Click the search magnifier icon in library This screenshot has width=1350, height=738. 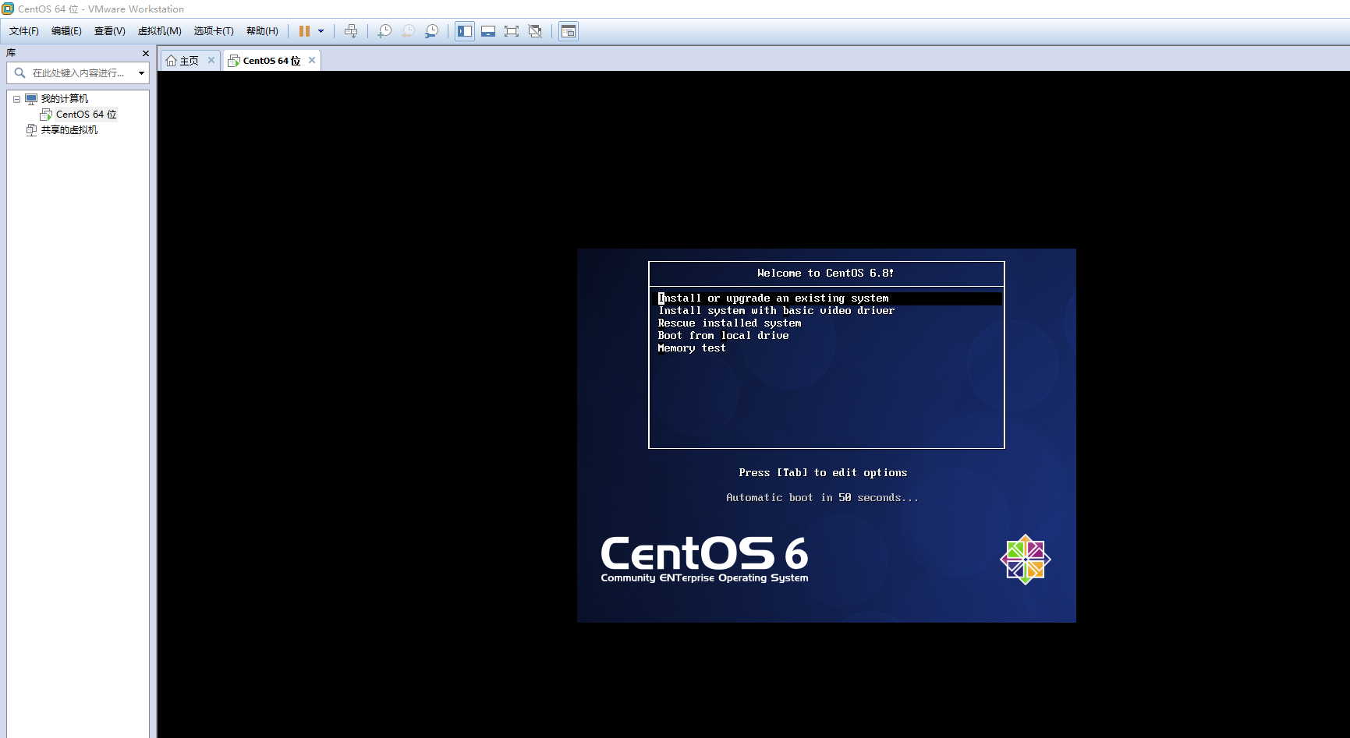point(19,73)
